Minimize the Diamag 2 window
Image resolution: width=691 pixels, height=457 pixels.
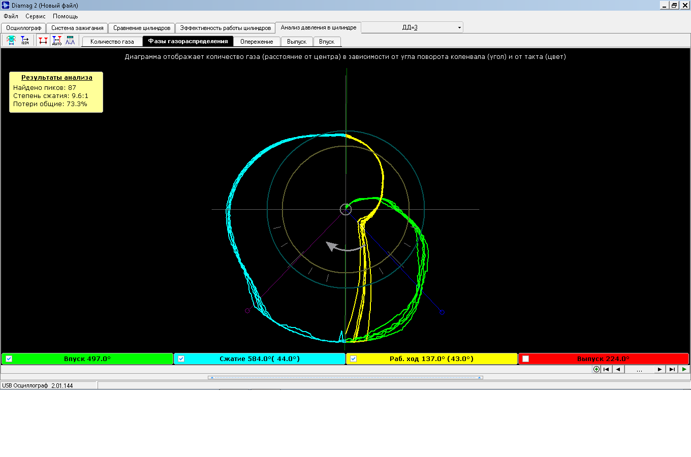click(664, 5)
